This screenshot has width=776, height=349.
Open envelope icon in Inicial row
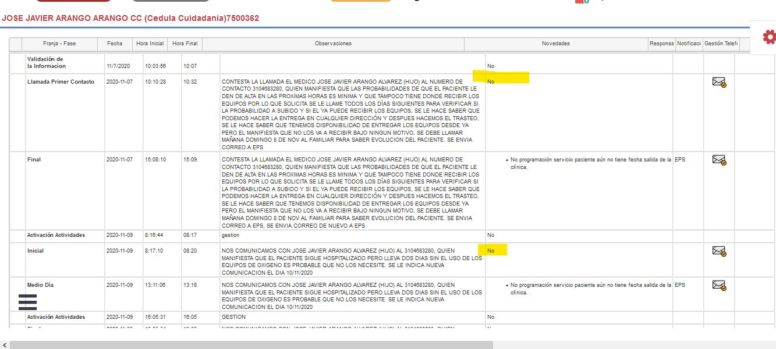[719, 251]
